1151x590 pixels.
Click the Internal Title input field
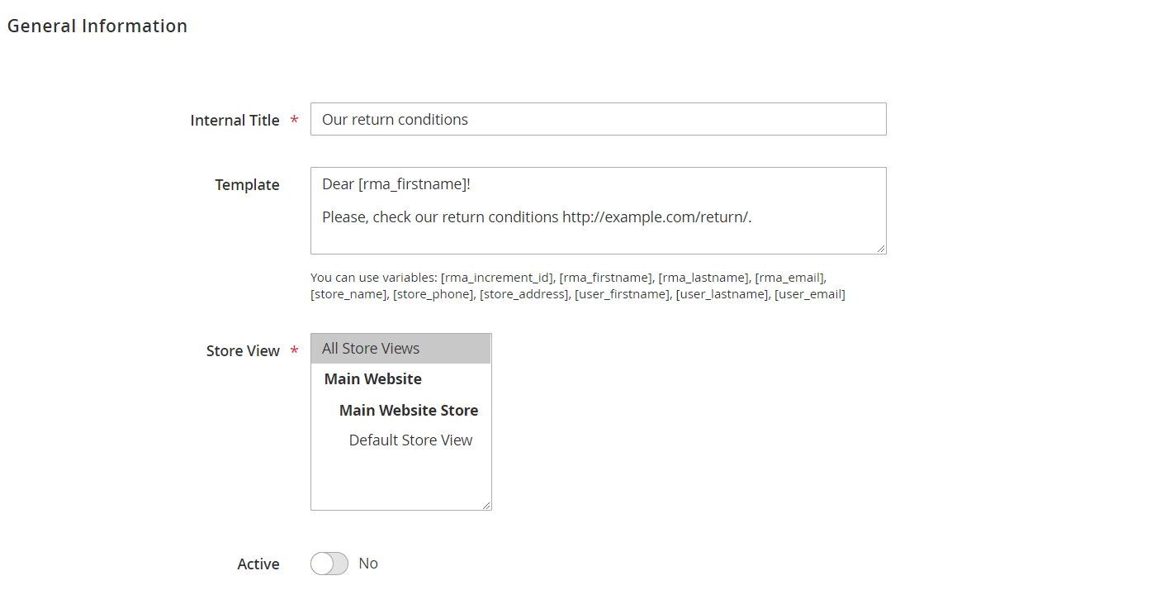point(598,119)
